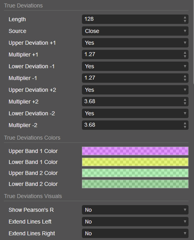Open the Lower Deviation -2 dropdown
This screenshot has width=194, height=240.
(x=135, y=114)
